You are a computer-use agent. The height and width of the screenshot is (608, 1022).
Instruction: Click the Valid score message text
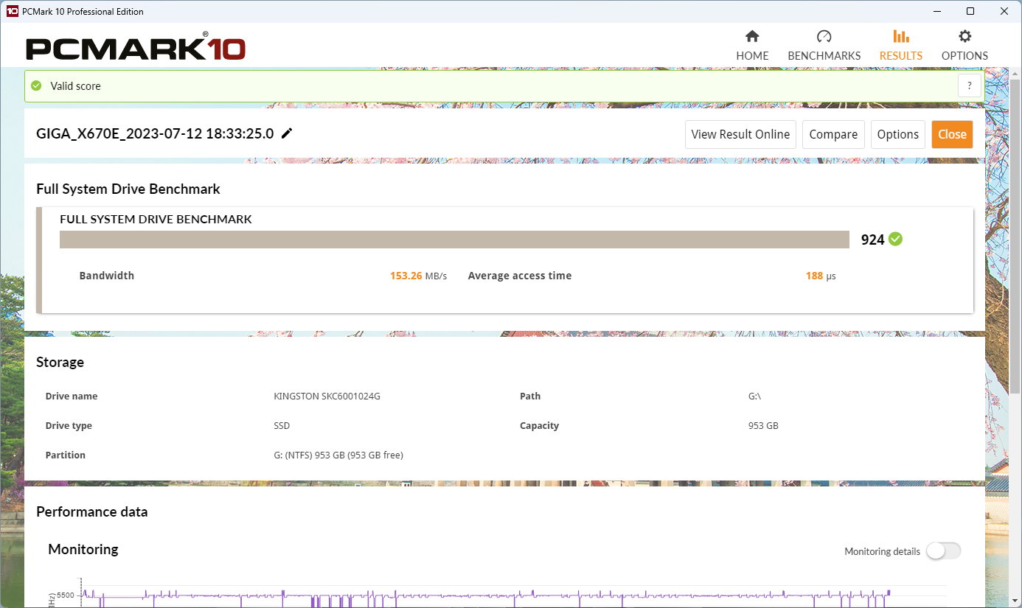point(75,85)
